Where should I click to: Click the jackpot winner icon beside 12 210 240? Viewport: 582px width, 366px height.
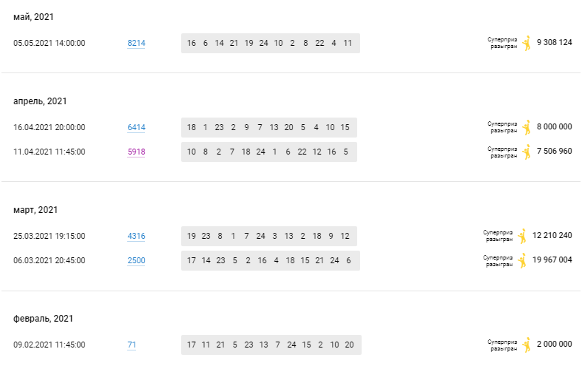click(522, 236)
